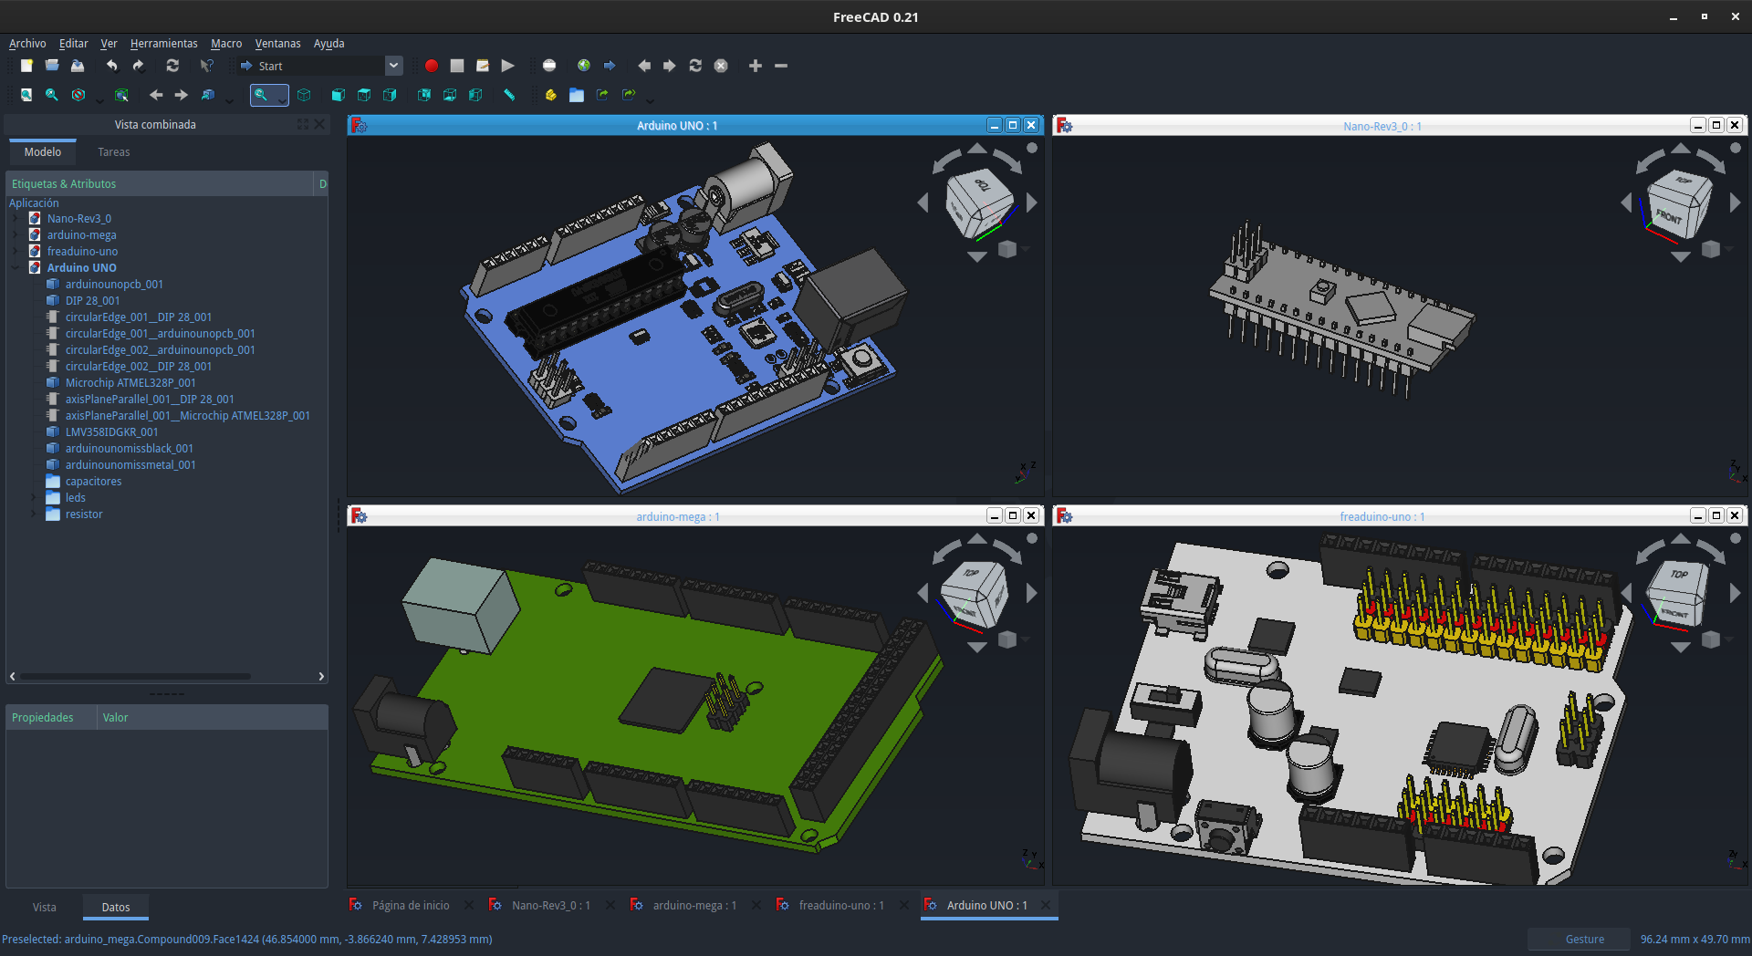Expand the arduino-mega tree node
This screenshot has height=956, width=1752.
(x=16, y=235)
